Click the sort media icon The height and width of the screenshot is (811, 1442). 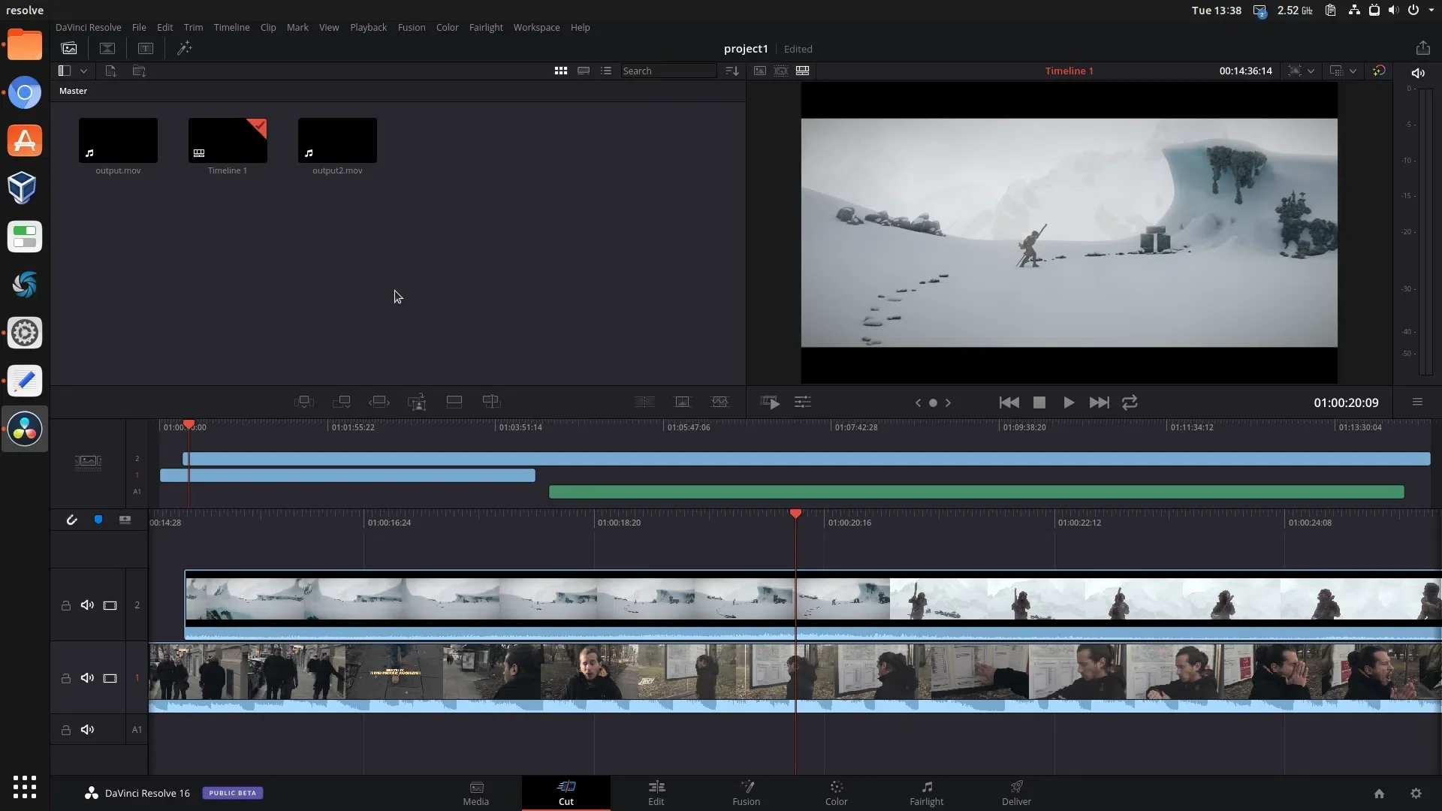tap(732, 71)
